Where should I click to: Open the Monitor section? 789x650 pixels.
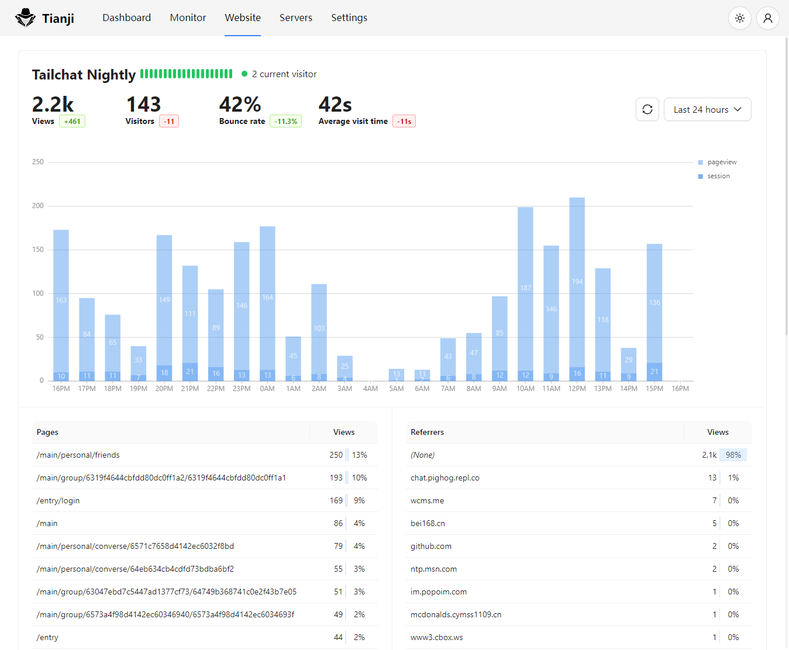click(188, 18)
